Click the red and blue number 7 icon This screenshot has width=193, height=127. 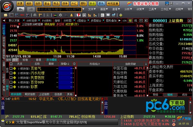78,15
